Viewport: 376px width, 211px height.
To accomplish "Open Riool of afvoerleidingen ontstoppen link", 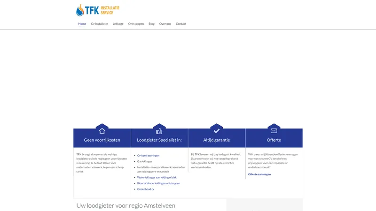I will click(x=158, y=183).
